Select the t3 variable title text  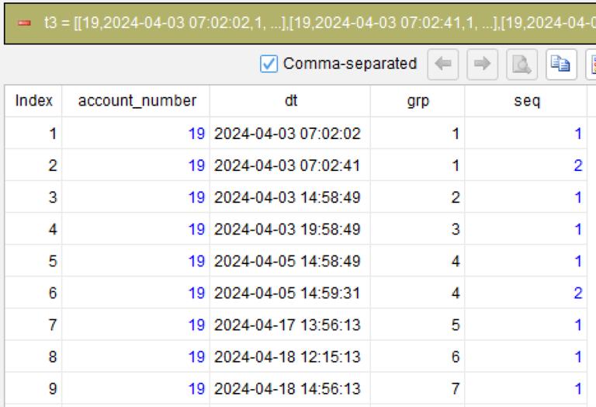pyautogui.click(x=319, y=23)
